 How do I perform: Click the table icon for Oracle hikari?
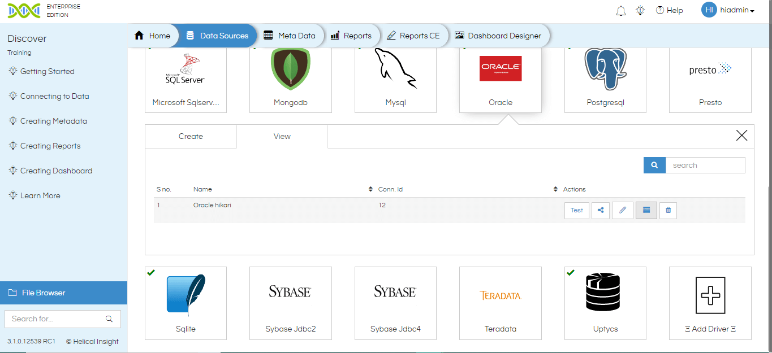(646, 210)
